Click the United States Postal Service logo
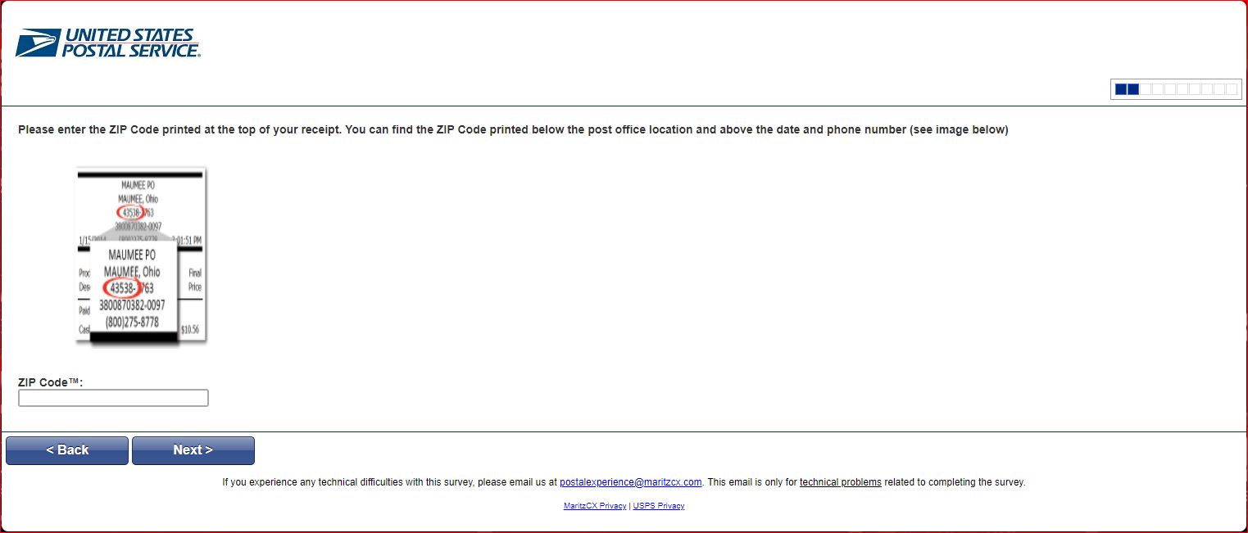The width and height of the screenshot is (1248, 533). click(x=107, y=43)
